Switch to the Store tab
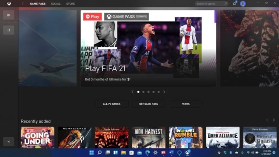This screenshot has width=279, height=157. 71,4
